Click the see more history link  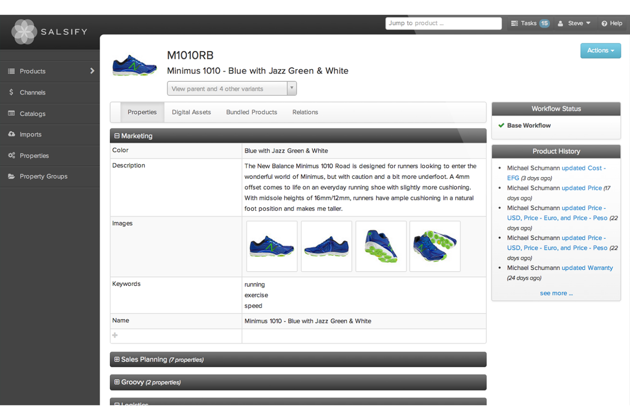[x=556, y=293]
